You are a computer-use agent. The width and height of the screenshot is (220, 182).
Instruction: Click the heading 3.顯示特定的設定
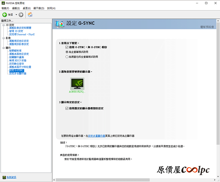[x=70, y=102]
